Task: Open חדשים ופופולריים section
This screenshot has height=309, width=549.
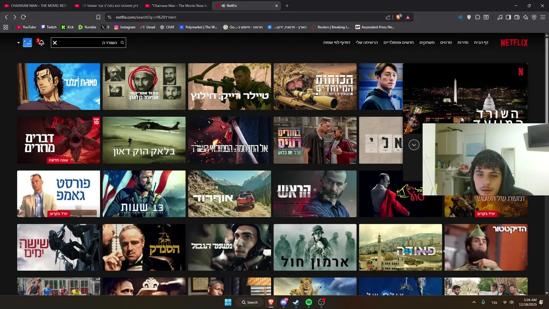Action: pyautogui.click(x=399, y=42)
